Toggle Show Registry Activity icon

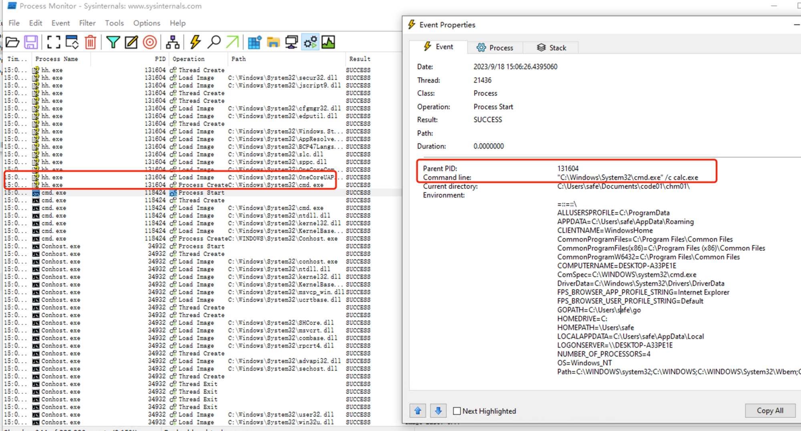pyautogui.click(x=254, y=42)
